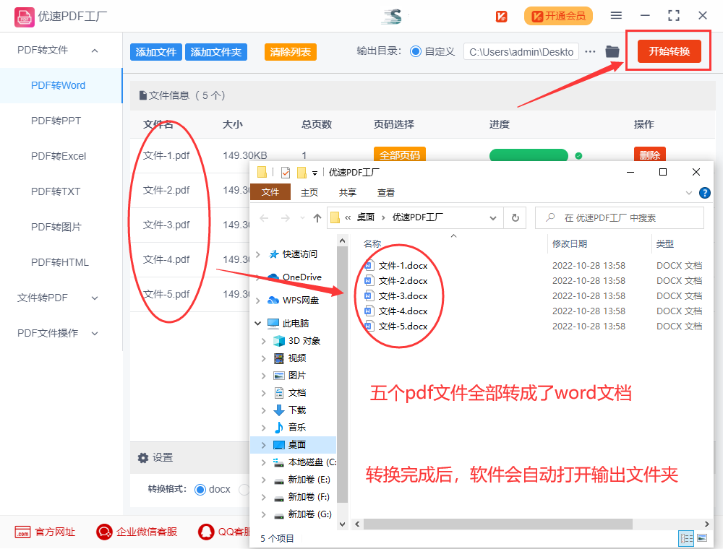Expand the 桌面 tree node
The height and width of the screenshot is (549, 723).
(x=264, y=445)
